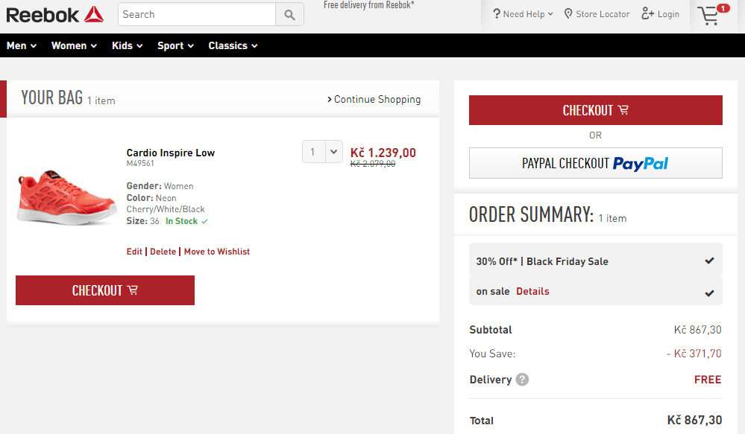Open the on sale Details link
Viewport: 745px width, 434px height.
click(x=532, y=291)
